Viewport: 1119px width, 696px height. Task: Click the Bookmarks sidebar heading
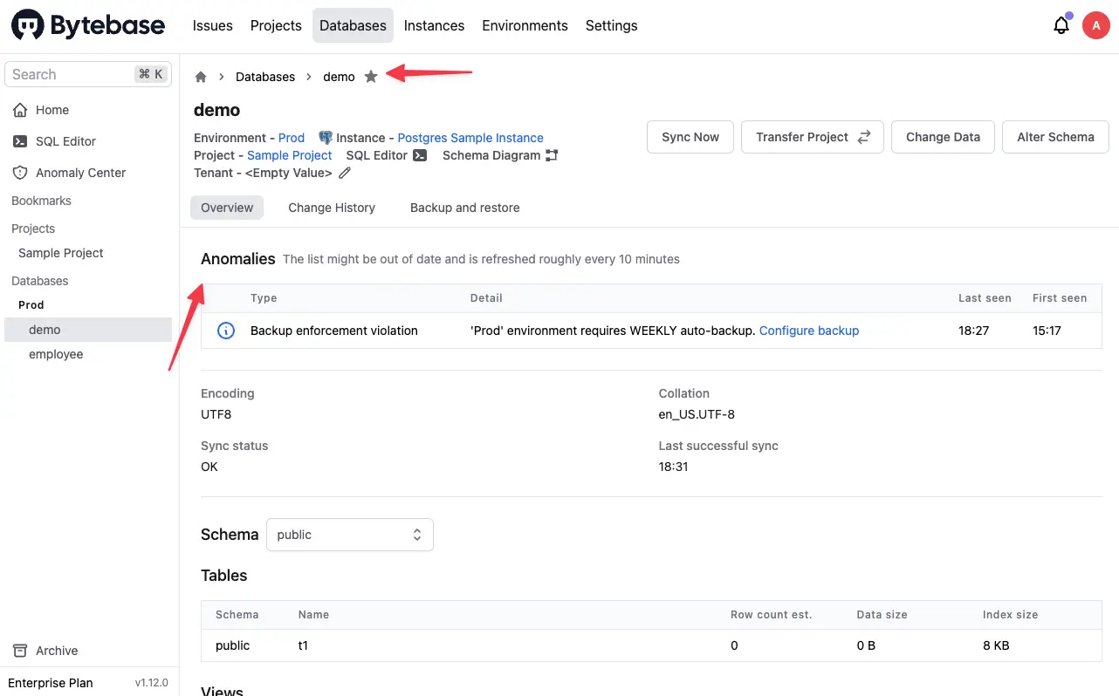pos(41,201)
